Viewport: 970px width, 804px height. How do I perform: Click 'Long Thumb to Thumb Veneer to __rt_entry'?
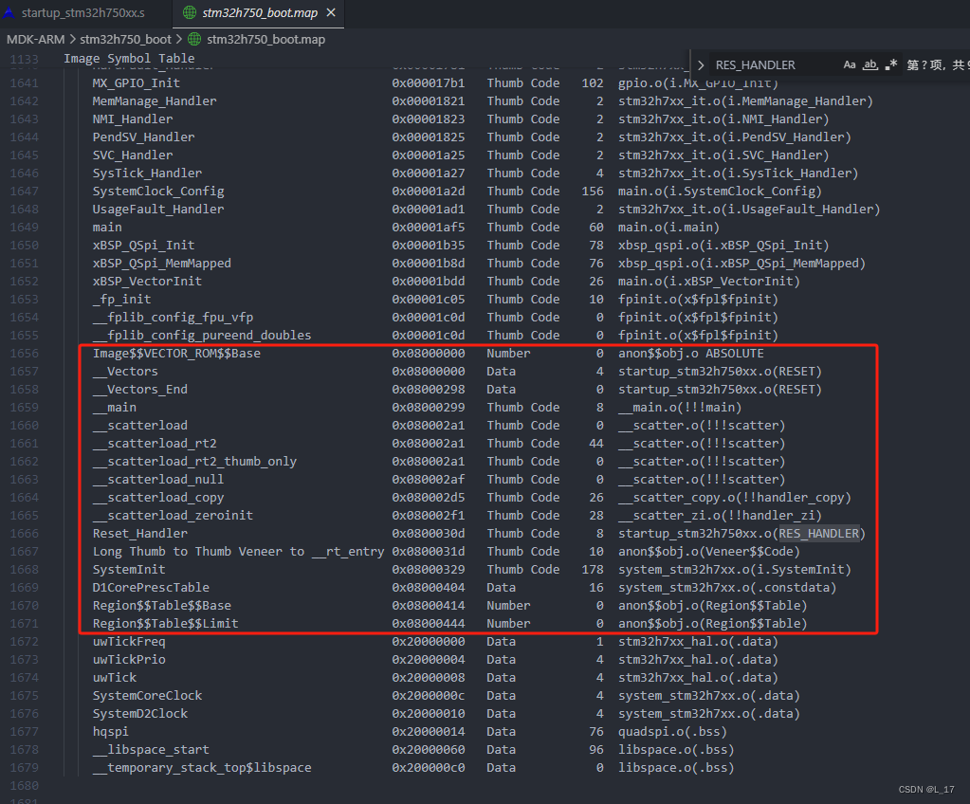tap(239, 551)
